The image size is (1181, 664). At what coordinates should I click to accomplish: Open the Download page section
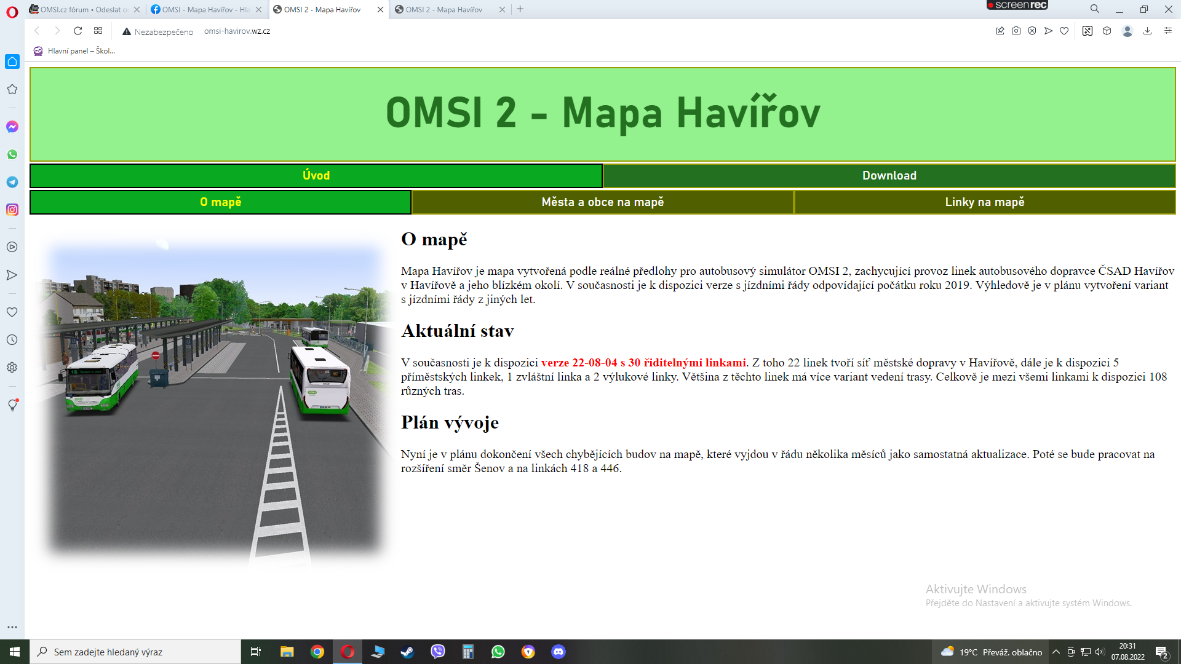(x=889, y=176)
